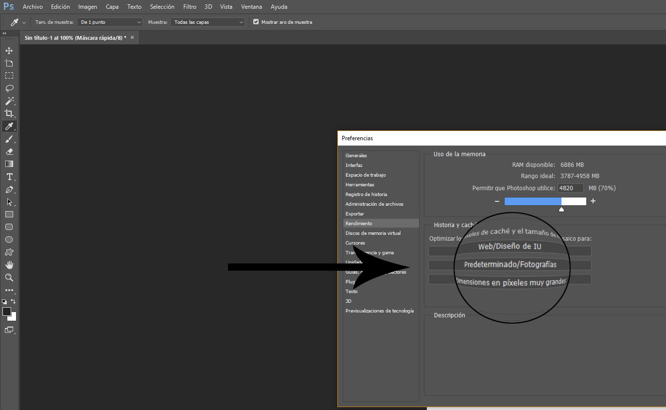Open the Filtro menu
Image resolution: width=666 pixels, height=410 pixels.
(x=190, y=7)
